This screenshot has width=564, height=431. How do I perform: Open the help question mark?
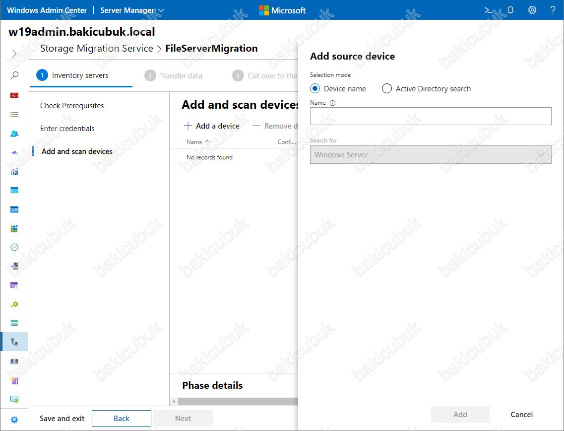(x=553, y=10)
